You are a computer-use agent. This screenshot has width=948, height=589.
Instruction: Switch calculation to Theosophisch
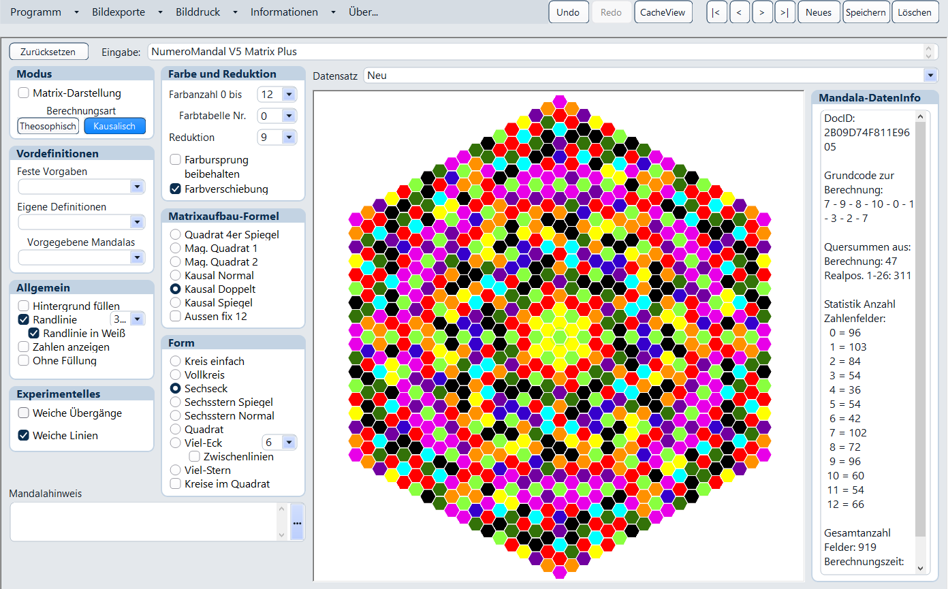tap(48, 126)
